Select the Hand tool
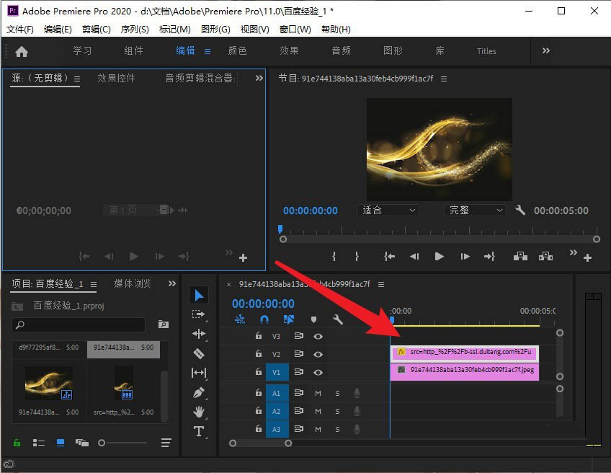This screenshot has height=473, width=611. pos(199,412)
